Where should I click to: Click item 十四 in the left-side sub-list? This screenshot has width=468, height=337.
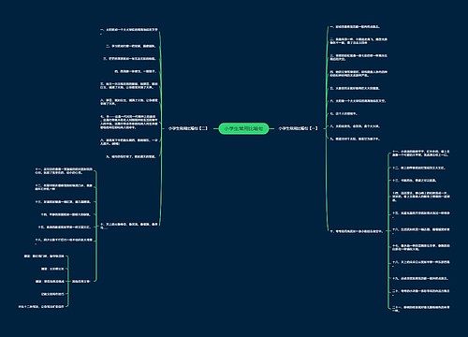point(66,214)
